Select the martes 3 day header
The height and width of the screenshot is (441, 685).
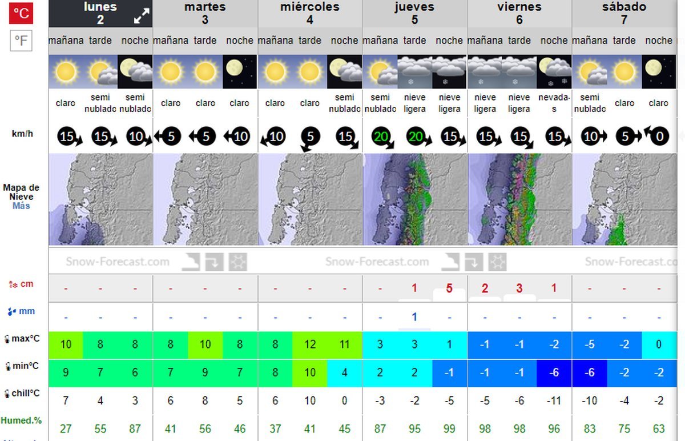point(205,13)
